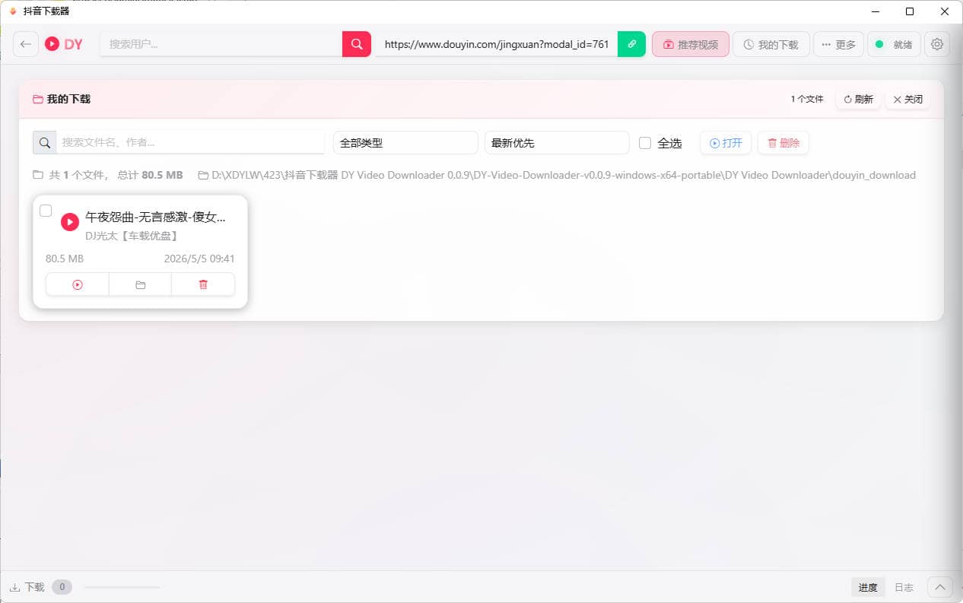Click the file title 午夜怨曲-无言感激
This screenshot has height=603, width=963.
click(x=155, y=217)
